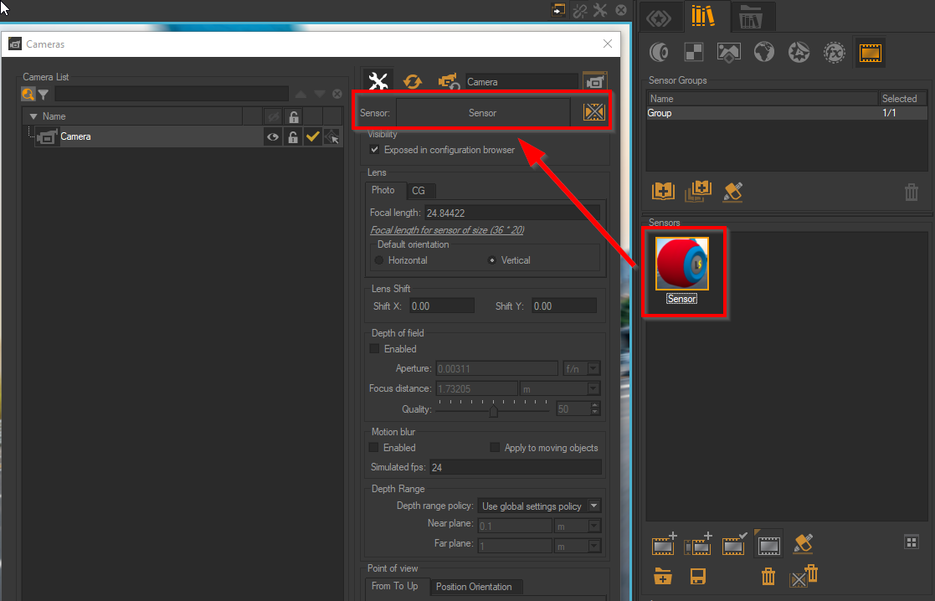The image size is (935, 601).
Task: Delete sensor group with trash icon
Action: pyautogui.click(x=912, y=192)
